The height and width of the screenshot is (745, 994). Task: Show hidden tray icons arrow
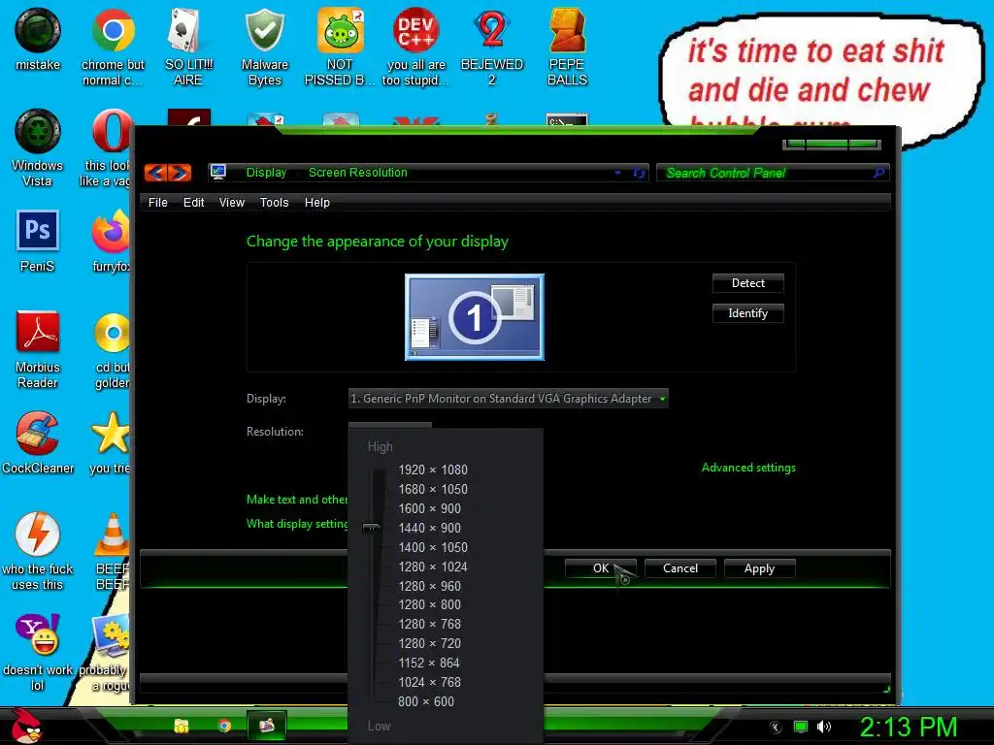pos(776,727)
